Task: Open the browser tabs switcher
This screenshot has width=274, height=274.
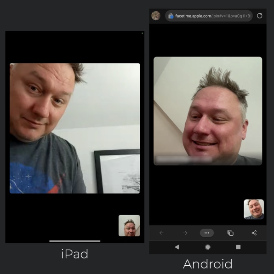Action: [x=230, y=233]
